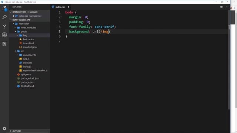
Task: Open the Explorer view in activity bar
Action: point(4,8)
